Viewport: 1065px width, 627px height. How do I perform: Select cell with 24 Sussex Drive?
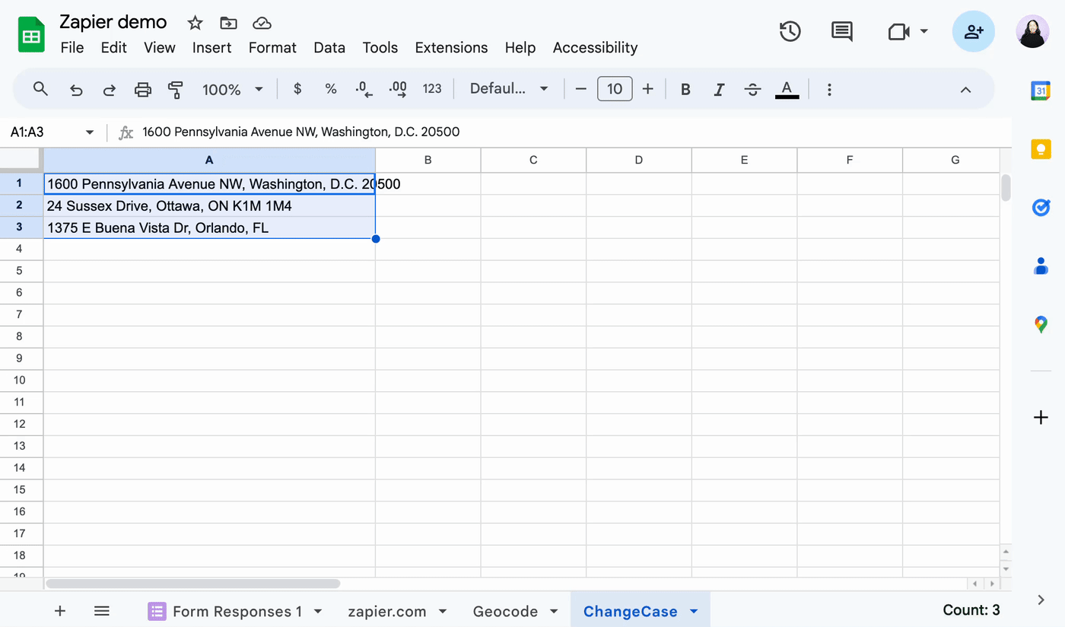point(209,206)
